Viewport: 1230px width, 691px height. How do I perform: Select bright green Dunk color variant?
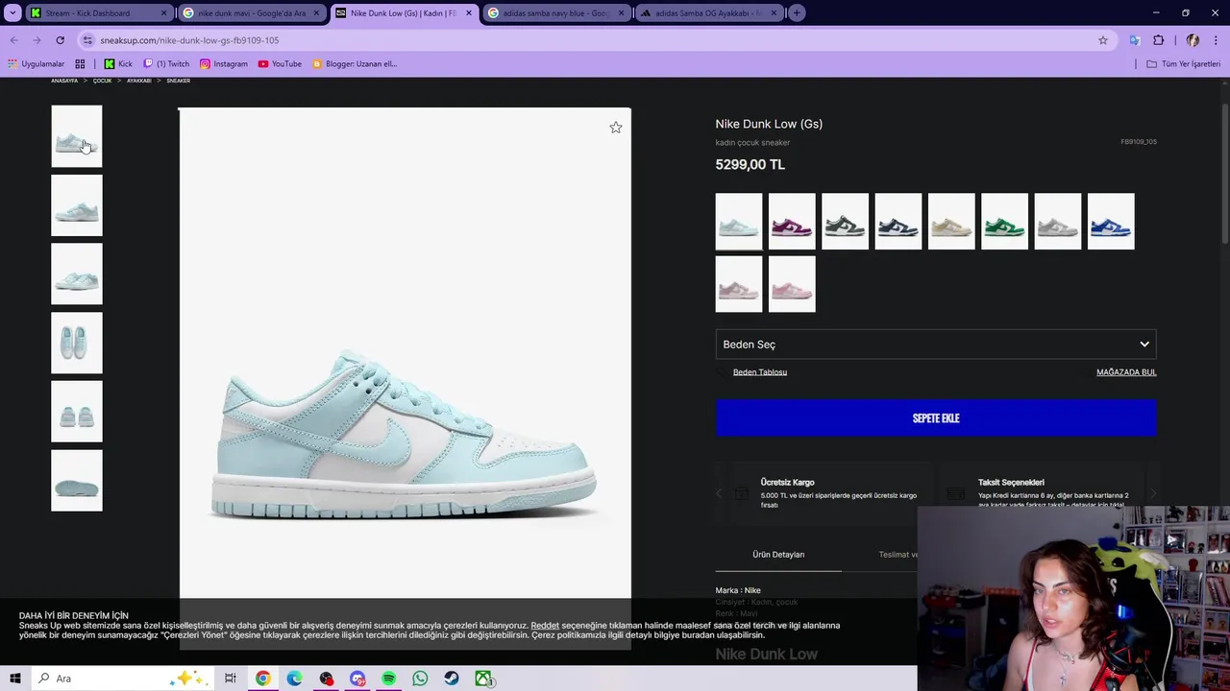pos(1004,222)
